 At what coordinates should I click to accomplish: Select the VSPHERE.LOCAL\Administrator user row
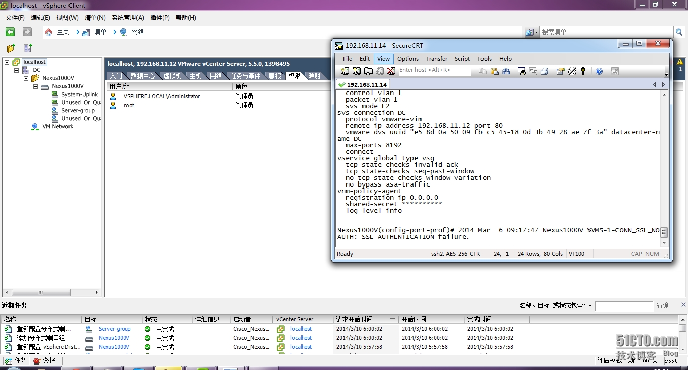pos(162,96)
